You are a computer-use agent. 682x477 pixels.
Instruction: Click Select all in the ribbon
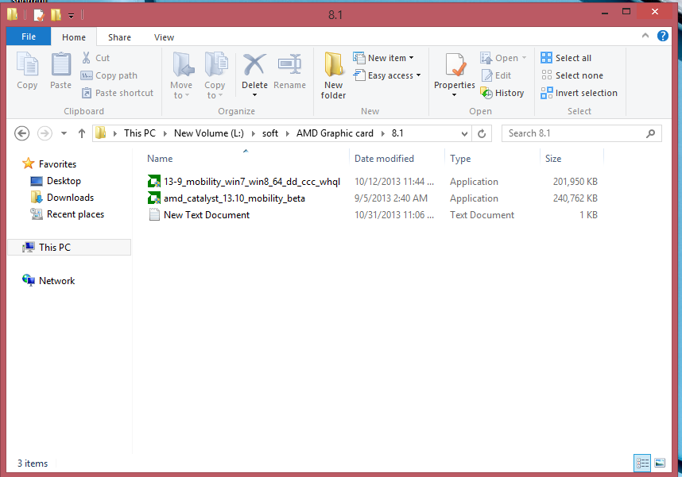click(566, 58)
